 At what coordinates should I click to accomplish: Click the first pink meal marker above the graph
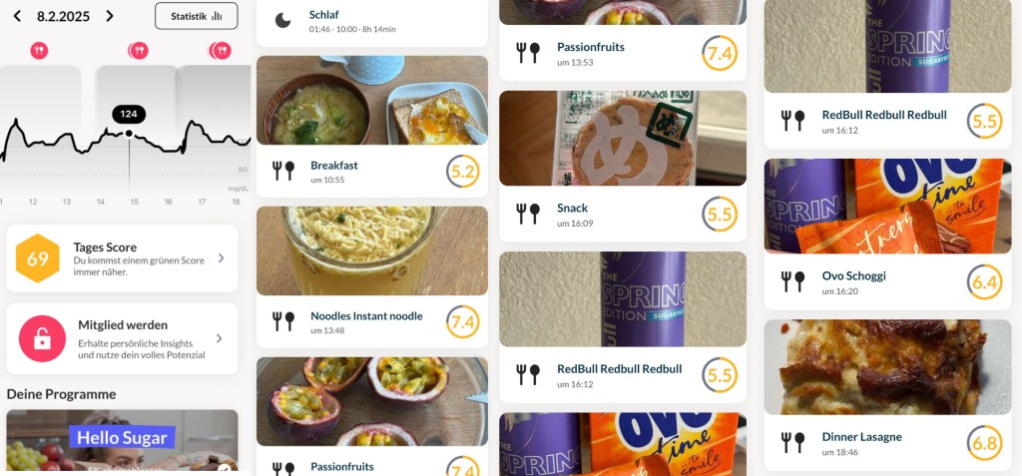click(x=39, y=50)
